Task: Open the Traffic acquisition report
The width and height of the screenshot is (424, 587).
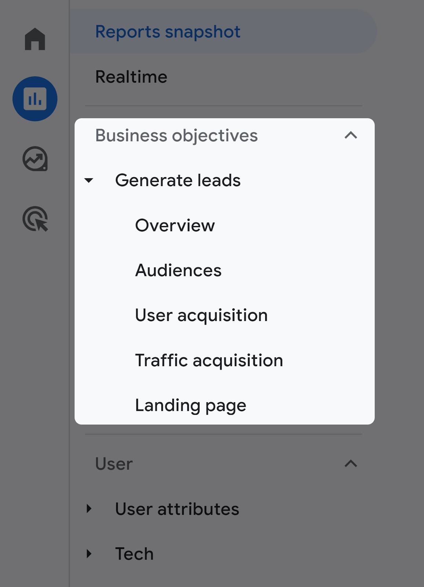Action: coord(209,361)
